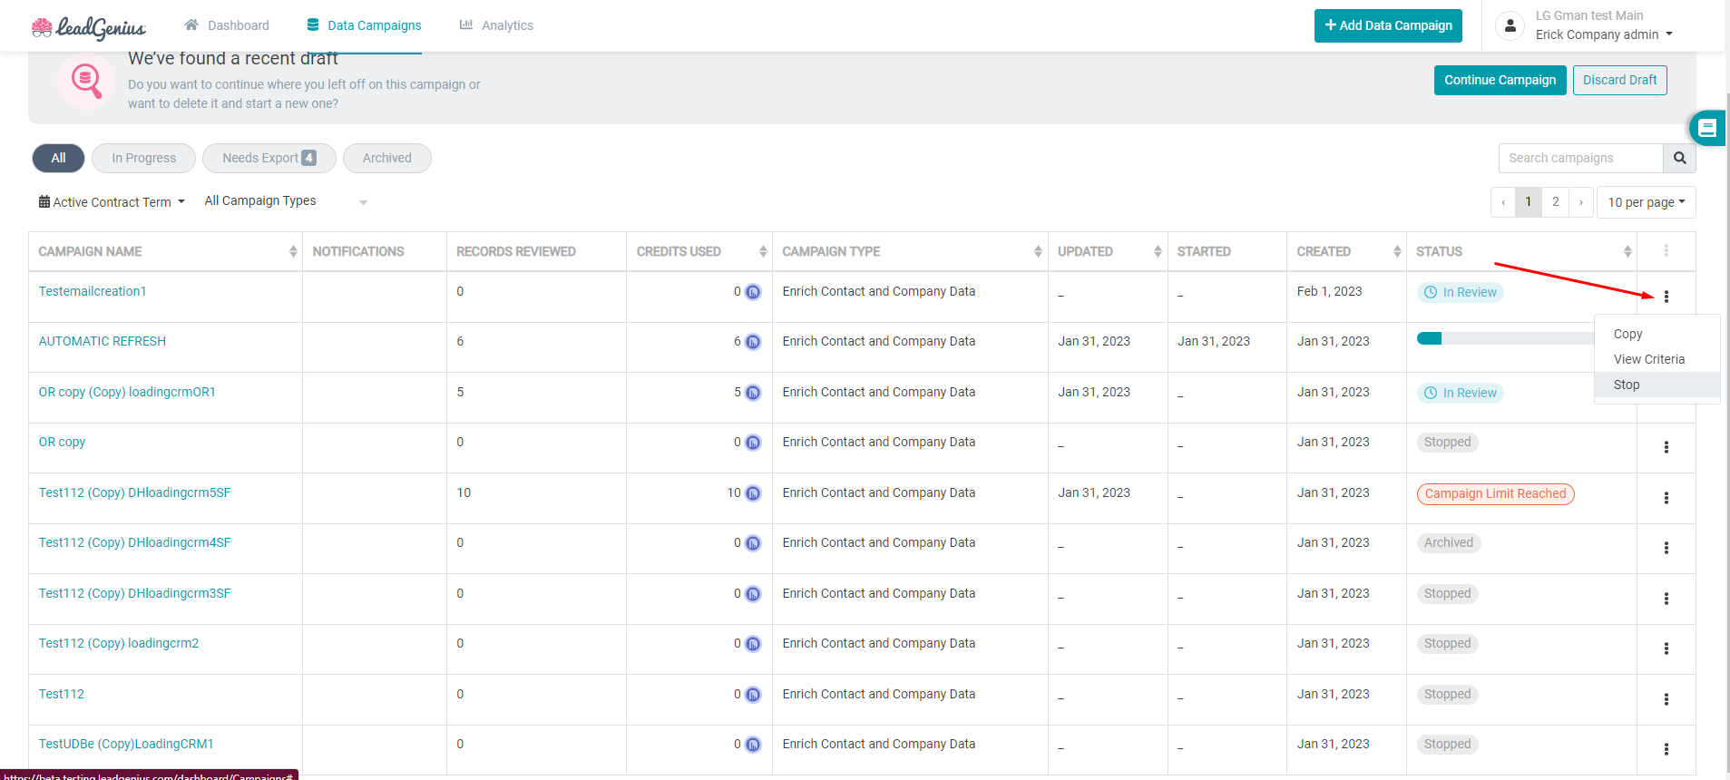Sort by Updated column

(x=1158, y=251)
